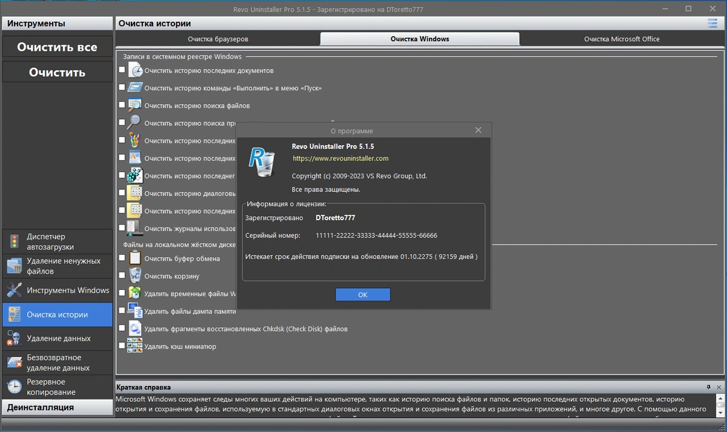Enable 'Очистить историю последних документов' checkbox
Screen dimensions: 727x432
(122, 70)
